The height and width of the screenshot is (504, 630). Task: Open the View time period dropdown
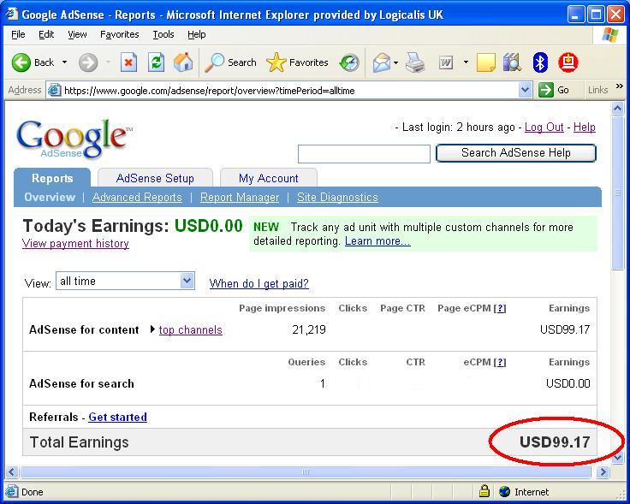point(125,281)
